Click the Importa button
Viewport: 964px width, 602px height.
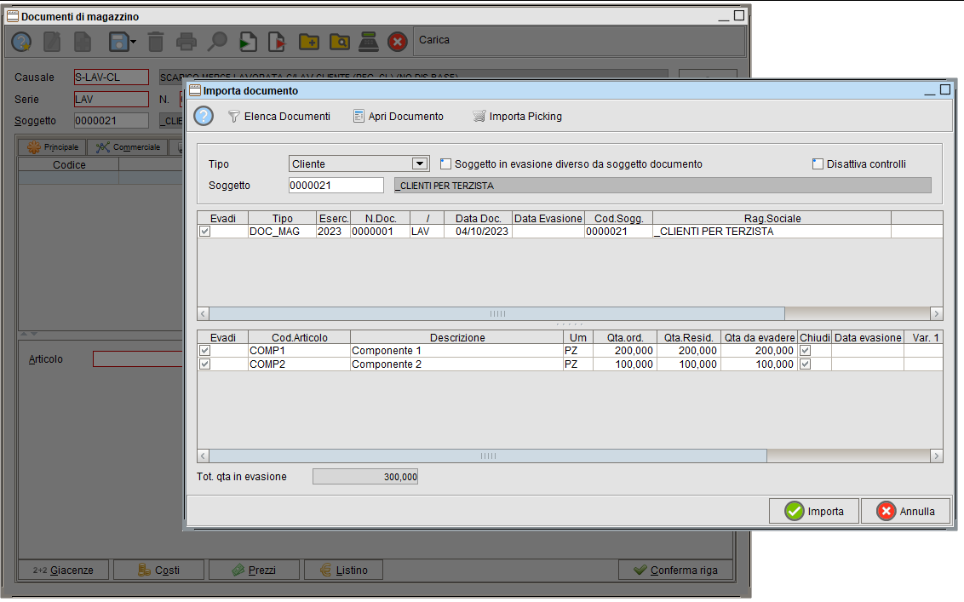(813, 511)
